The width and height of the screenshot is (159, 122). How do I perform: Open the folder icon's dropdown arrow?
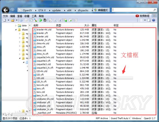coord(17,20)
